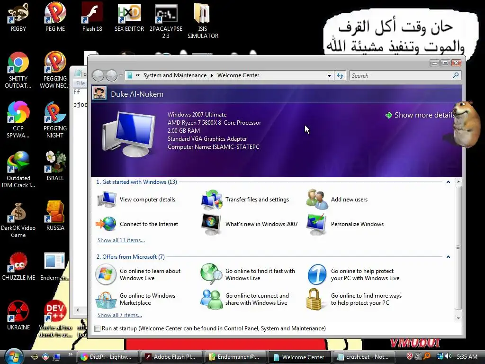
Task: Click Go online to help protect your PC with Windows Live
Action: tap(352, 274)
